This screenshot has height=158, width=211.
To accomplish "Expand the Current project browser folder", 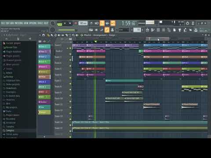I will (12, 43).
